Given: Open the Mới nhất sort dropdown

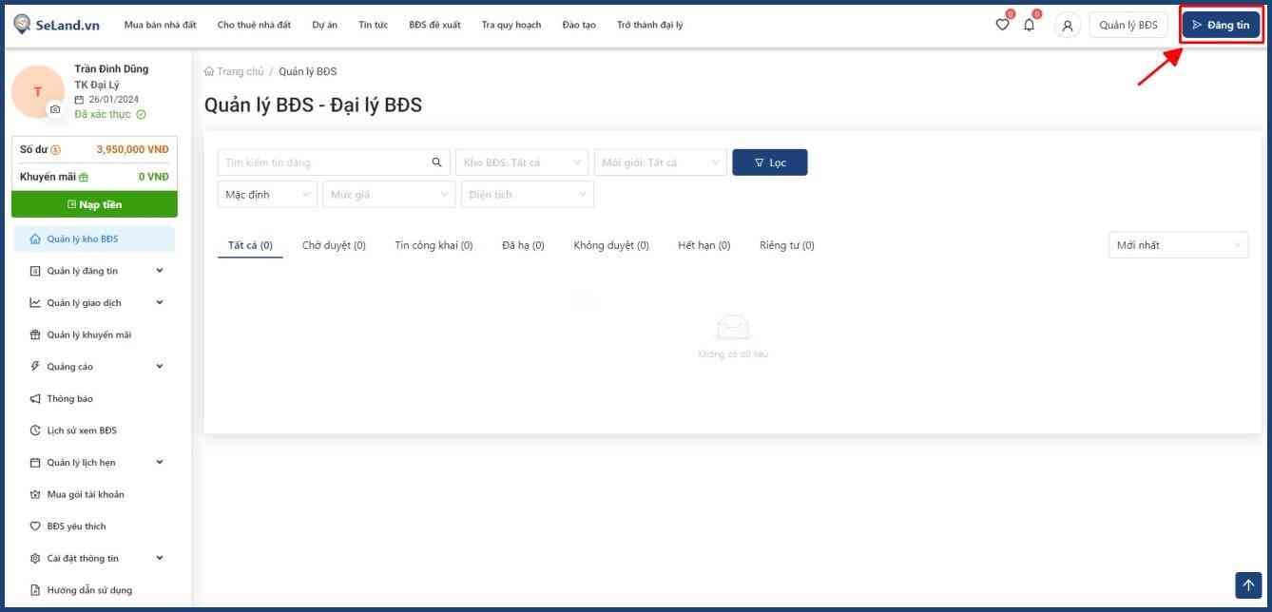Looking at the screenshot, I should pos(1178,245).
